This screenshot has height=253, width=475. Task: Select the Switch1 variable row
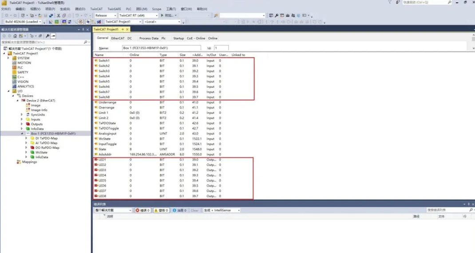coord(174,61)
